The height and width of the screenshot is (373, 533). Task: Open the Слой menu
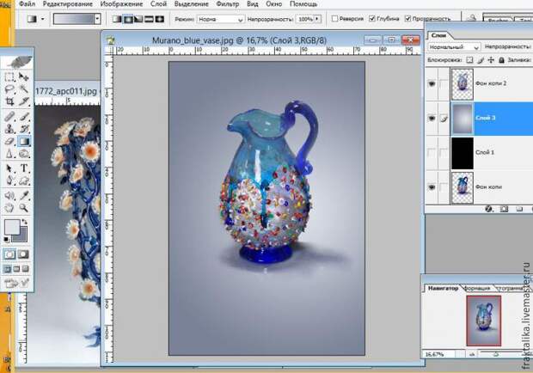point(158,4)
